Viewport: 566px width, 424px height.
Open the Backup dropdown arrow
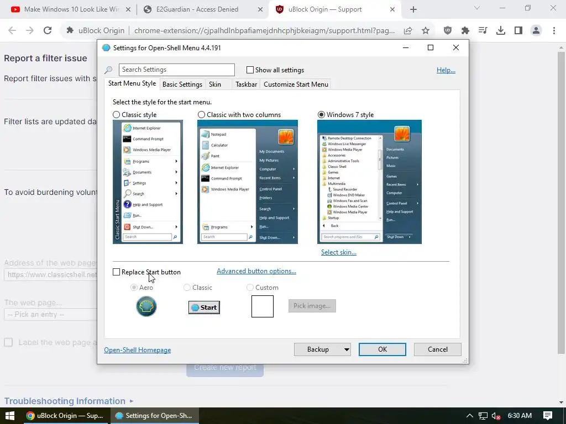point(347,349)
